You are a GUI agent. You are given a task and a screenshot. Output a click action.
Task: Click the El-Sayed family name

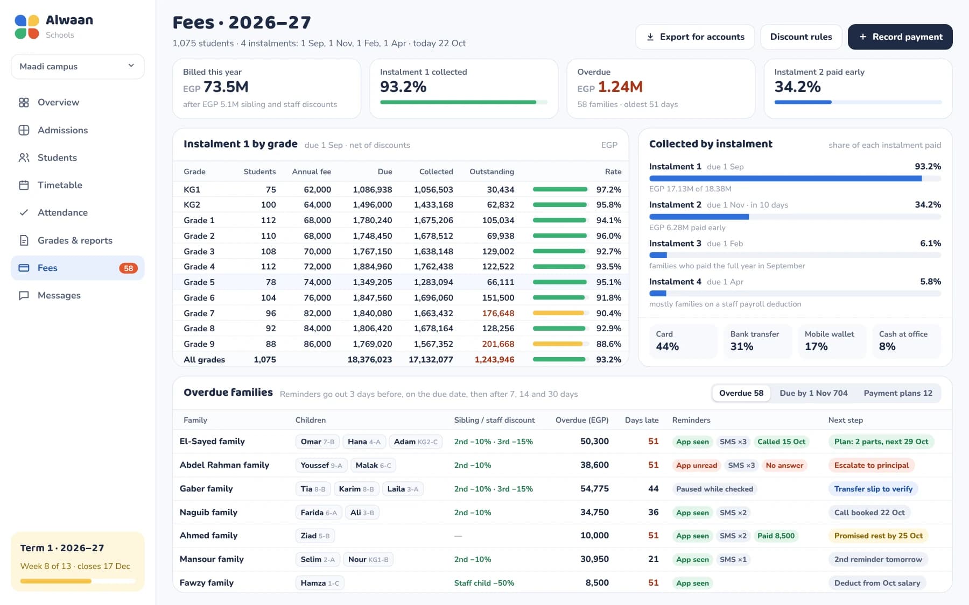tap(212, 441)
